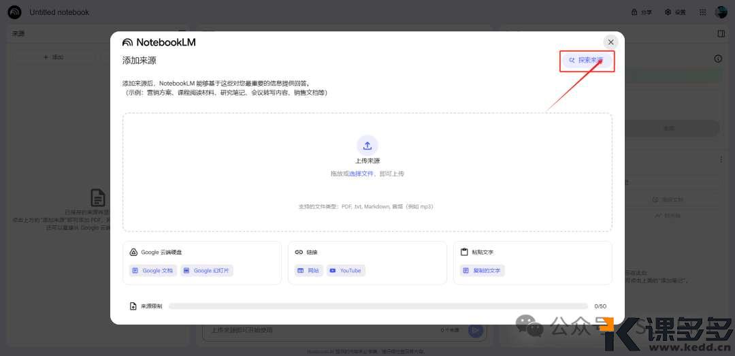Viewport: 735px width, 356px height.
Task: Click the send arrow button
Action: (x=476, y=330)
